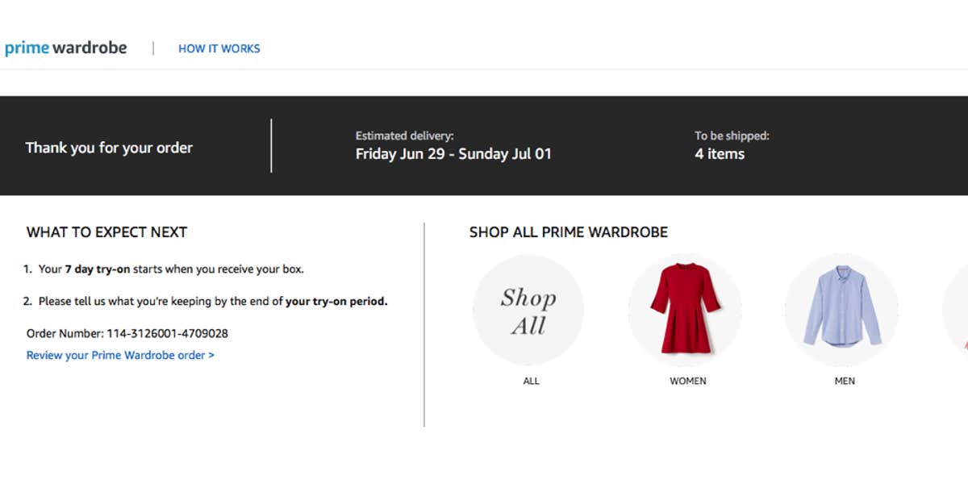Click the order number 114-3126001-4709028
The height and width of the screenshot is (484, 968).
click(126, 333)
